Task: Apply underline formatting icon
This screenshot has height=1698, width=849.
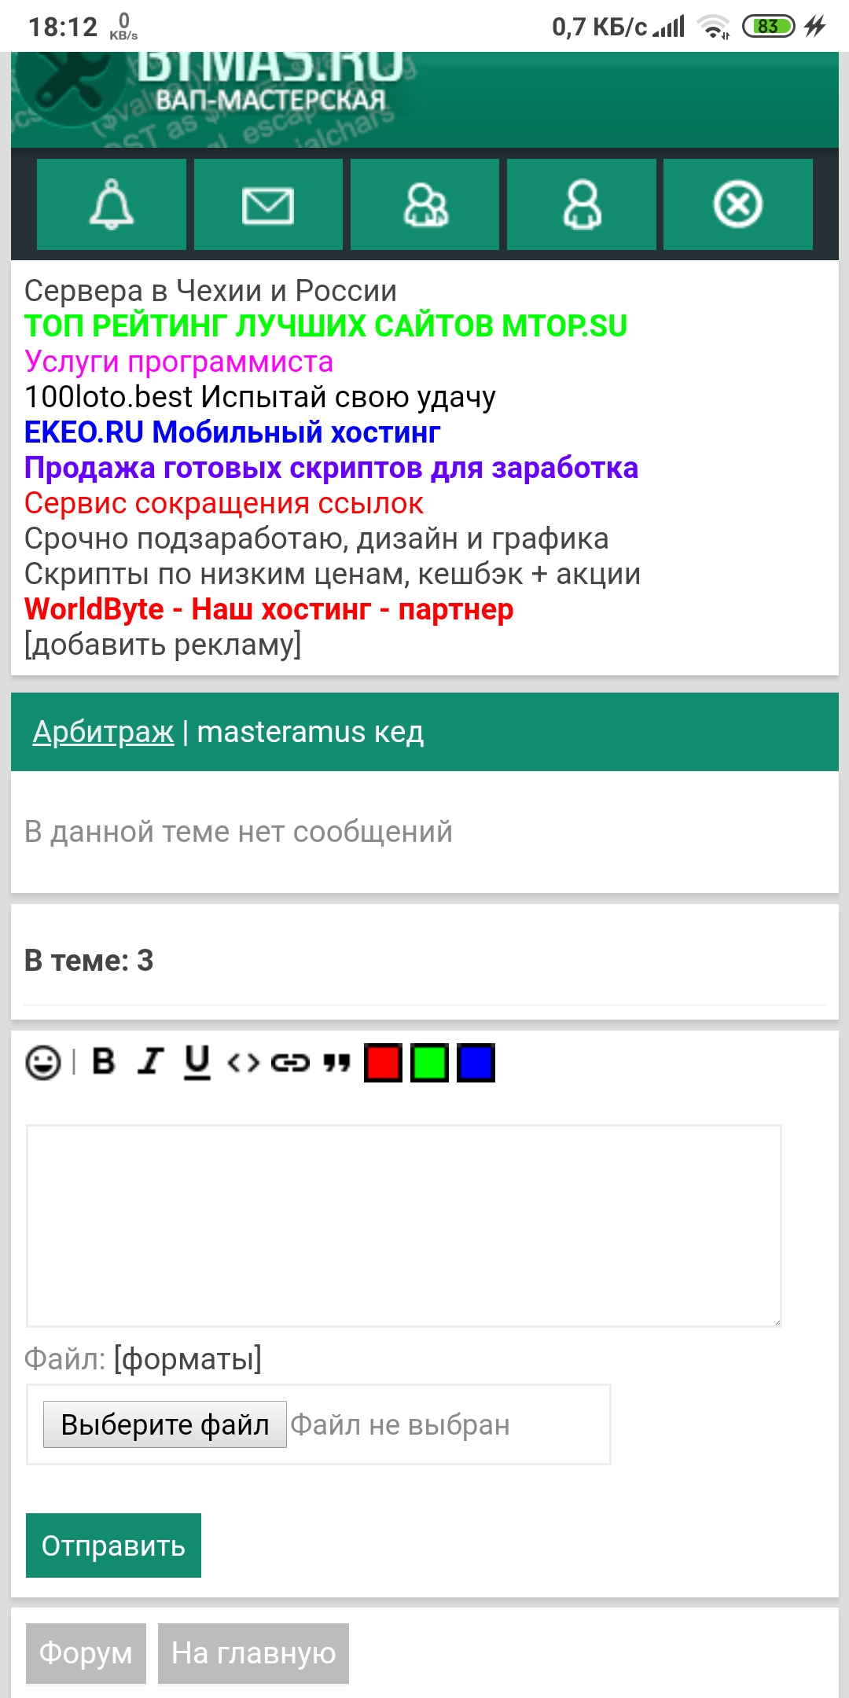Action: pyautogui.click(x=197, y=1062)
